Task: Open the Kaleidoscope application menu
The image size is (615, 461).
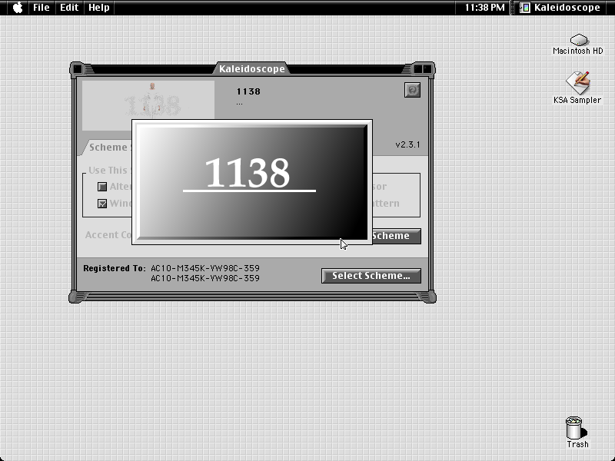Action: click(x=560, y=8)
